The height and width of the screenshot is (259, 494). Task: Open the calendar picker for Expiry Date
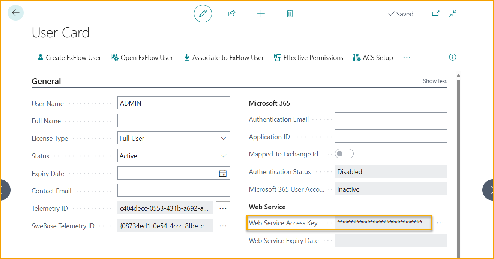point(223,173)
